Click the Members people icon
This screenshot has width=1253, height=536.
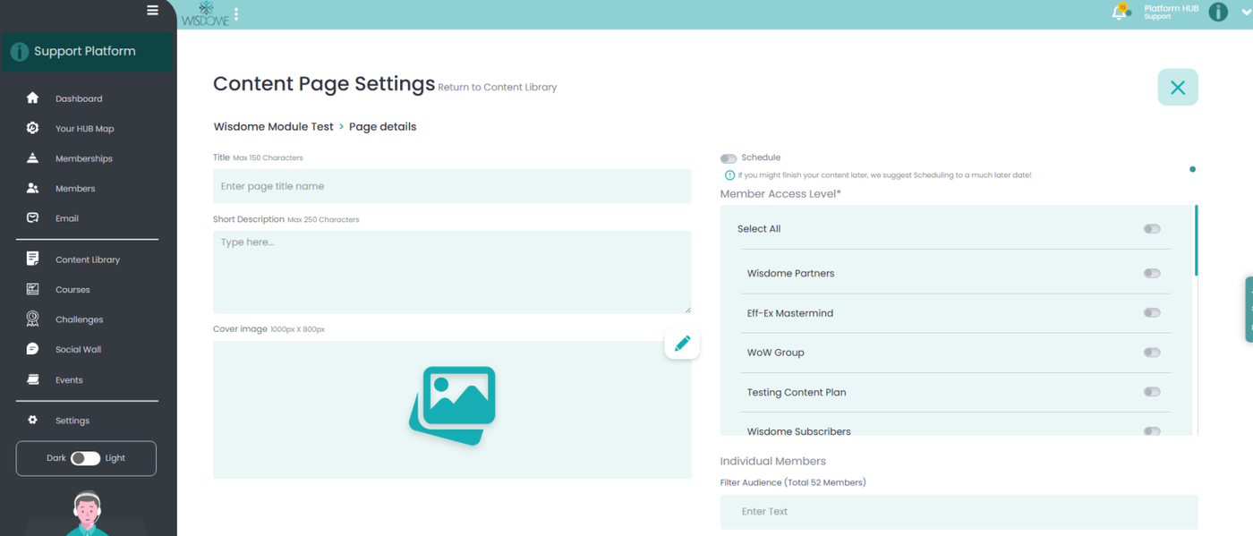(x=32, y=188)
